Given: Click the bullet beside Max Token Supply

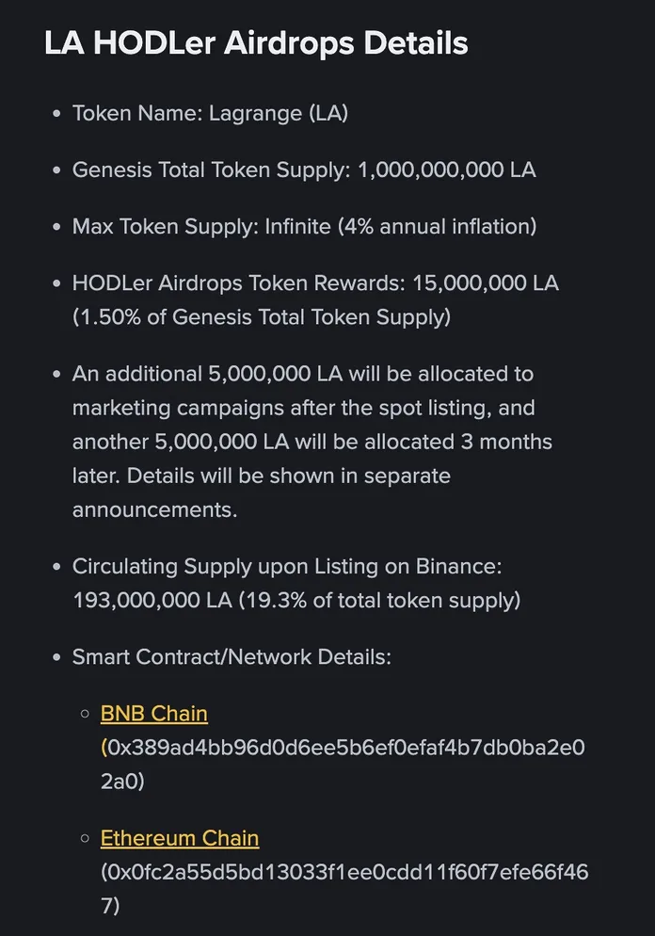Looking at the screenshot, I should [x=56, y=227].
